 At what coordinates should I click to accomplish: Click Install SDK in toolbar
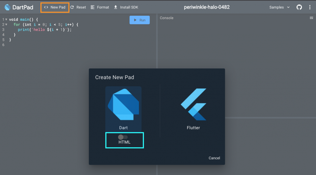tap(126, 7)
